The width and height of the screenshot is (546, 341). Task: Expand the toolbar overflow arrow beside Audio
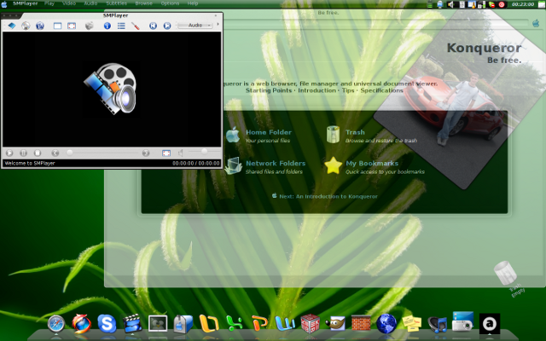click(218, 25)
